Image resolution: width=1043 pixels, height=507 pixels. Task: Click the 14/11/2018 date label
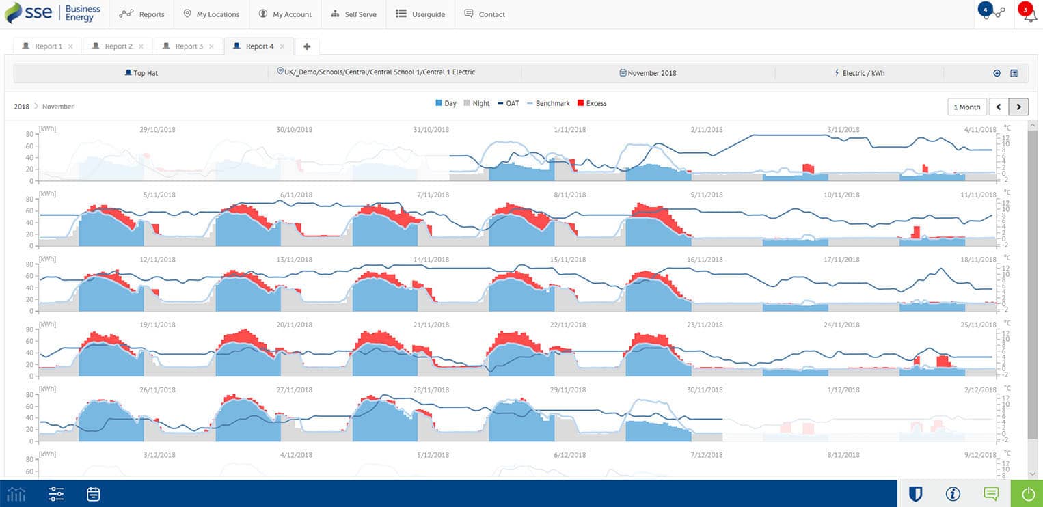[431, 260]
